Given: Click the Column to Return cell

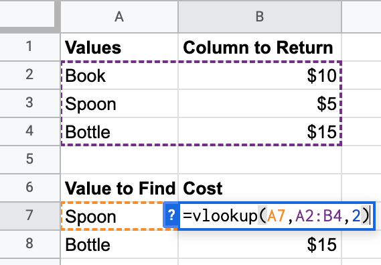Looking at the screenshot, I should pos(260,47).
